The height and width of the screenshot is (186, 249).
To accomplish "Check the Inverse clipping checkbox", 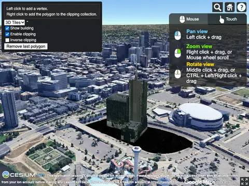I will pyautogui.click(x=7, y=40).
